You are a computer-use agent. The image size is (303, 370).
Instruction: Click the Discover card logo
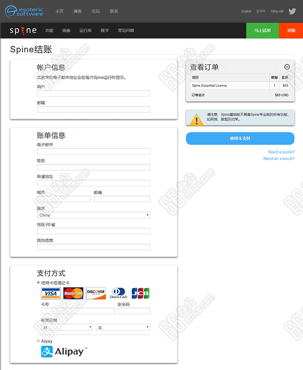pyautogui.click(x=96, y=293)
